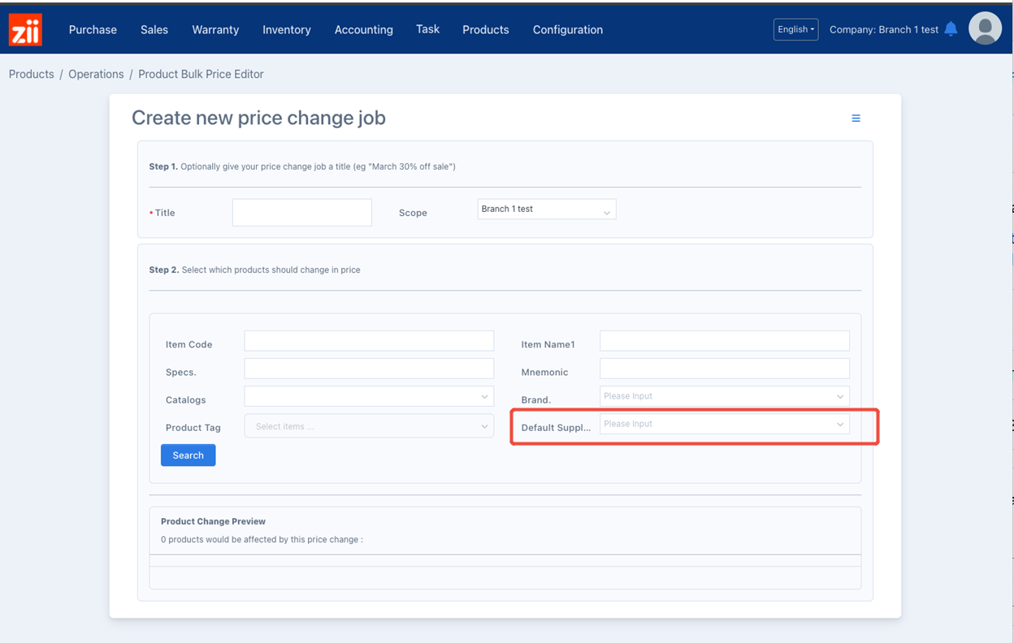Expand the English language dropdown
Screen dimensions: 1014x643
tap(795, 29)
